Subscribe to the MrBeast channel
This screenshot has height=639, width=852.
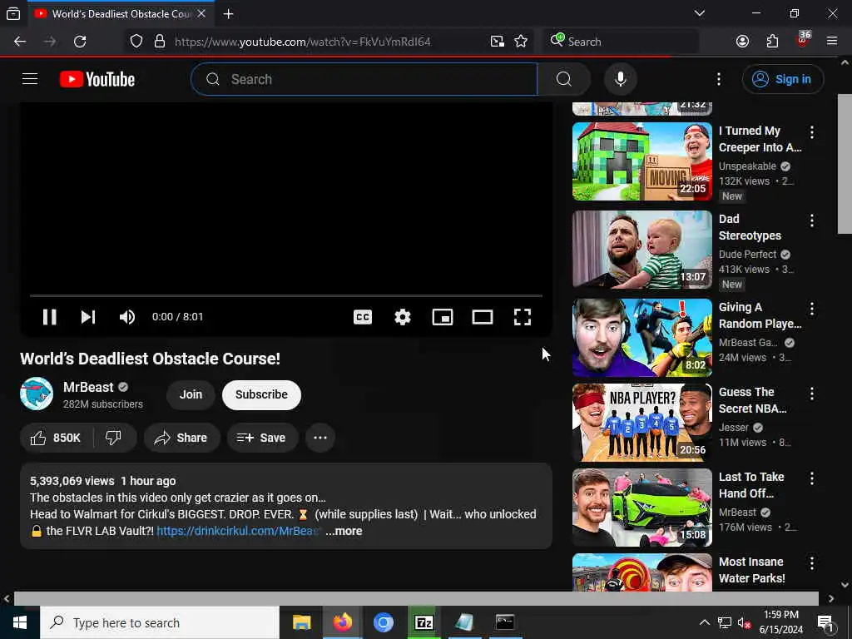click(x=261, y=394)
